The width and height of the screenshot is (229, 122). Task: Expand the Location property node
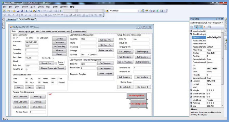pos(191,81)
